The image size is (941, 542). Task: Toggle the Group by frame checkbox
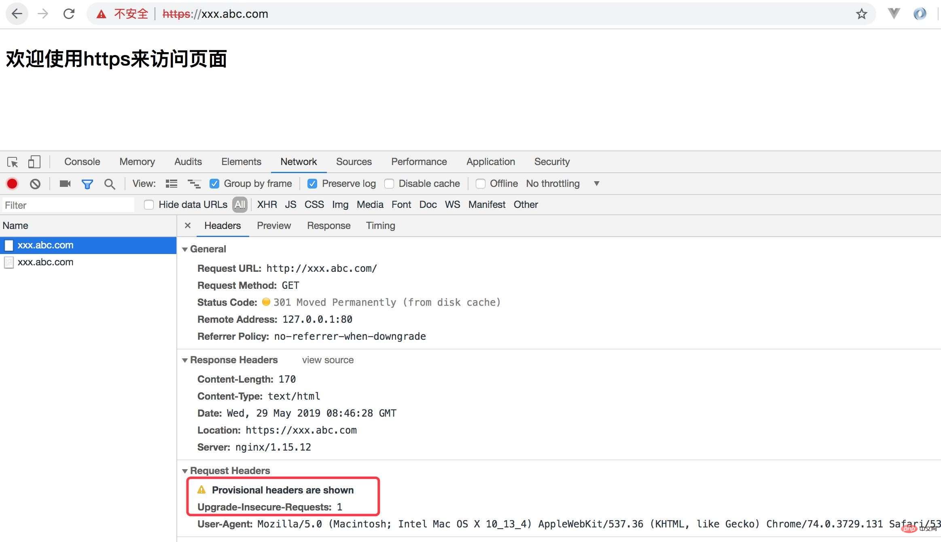pyautogui.click(x=214, y=184)
